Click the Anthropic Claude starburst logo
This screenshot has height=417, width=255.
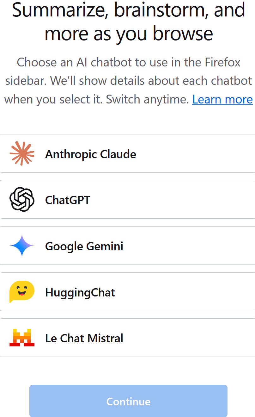click(x=21, y=153)
